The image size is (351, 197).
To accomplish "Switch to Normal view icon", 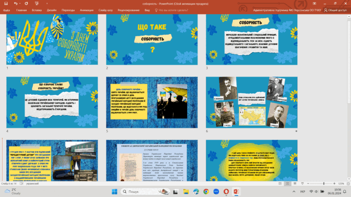I will 280,184.
